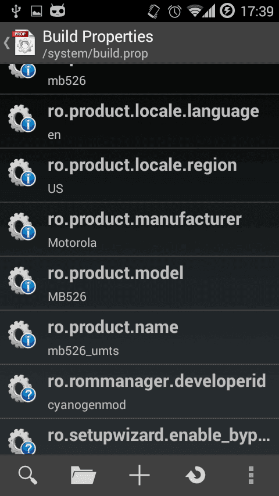Select the ro.product.locale.region property

click(x=139, y=175)
